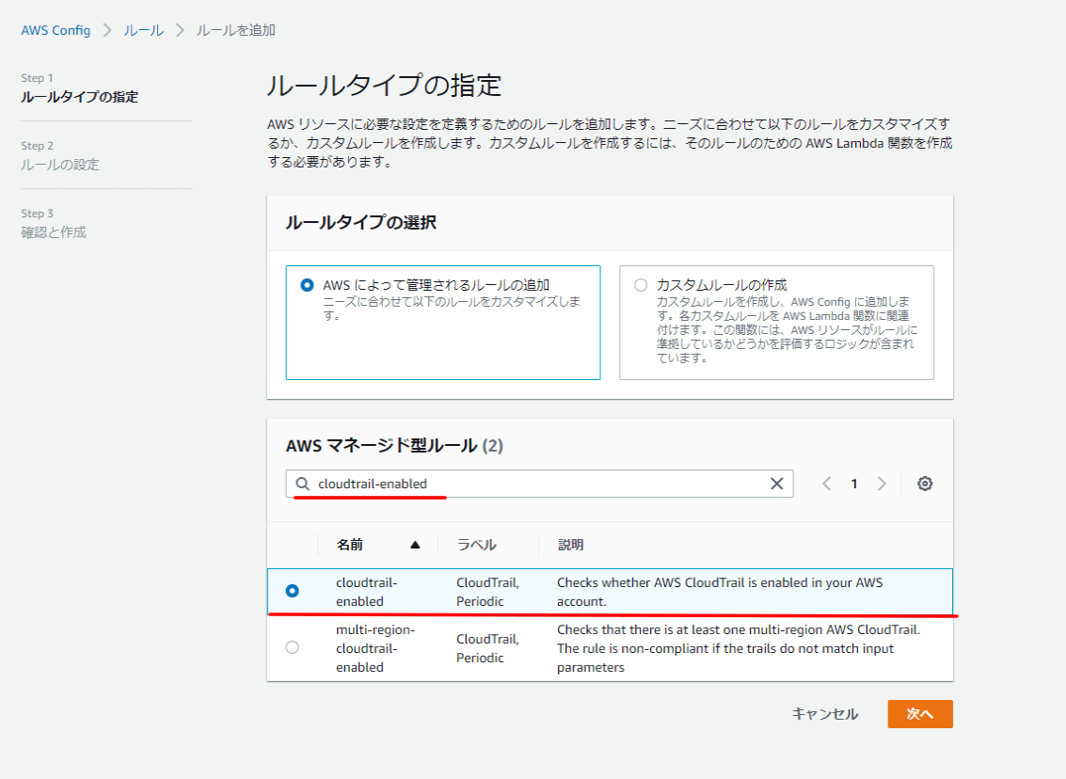Viewport: 1066px width, 779px height.
Task: Choose multi-region-cloudtrail-enabled rule radio button
Action: click(292, 647)
